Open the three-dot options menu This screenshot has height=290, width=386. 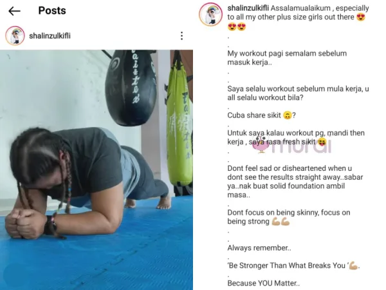pos(181,35)
